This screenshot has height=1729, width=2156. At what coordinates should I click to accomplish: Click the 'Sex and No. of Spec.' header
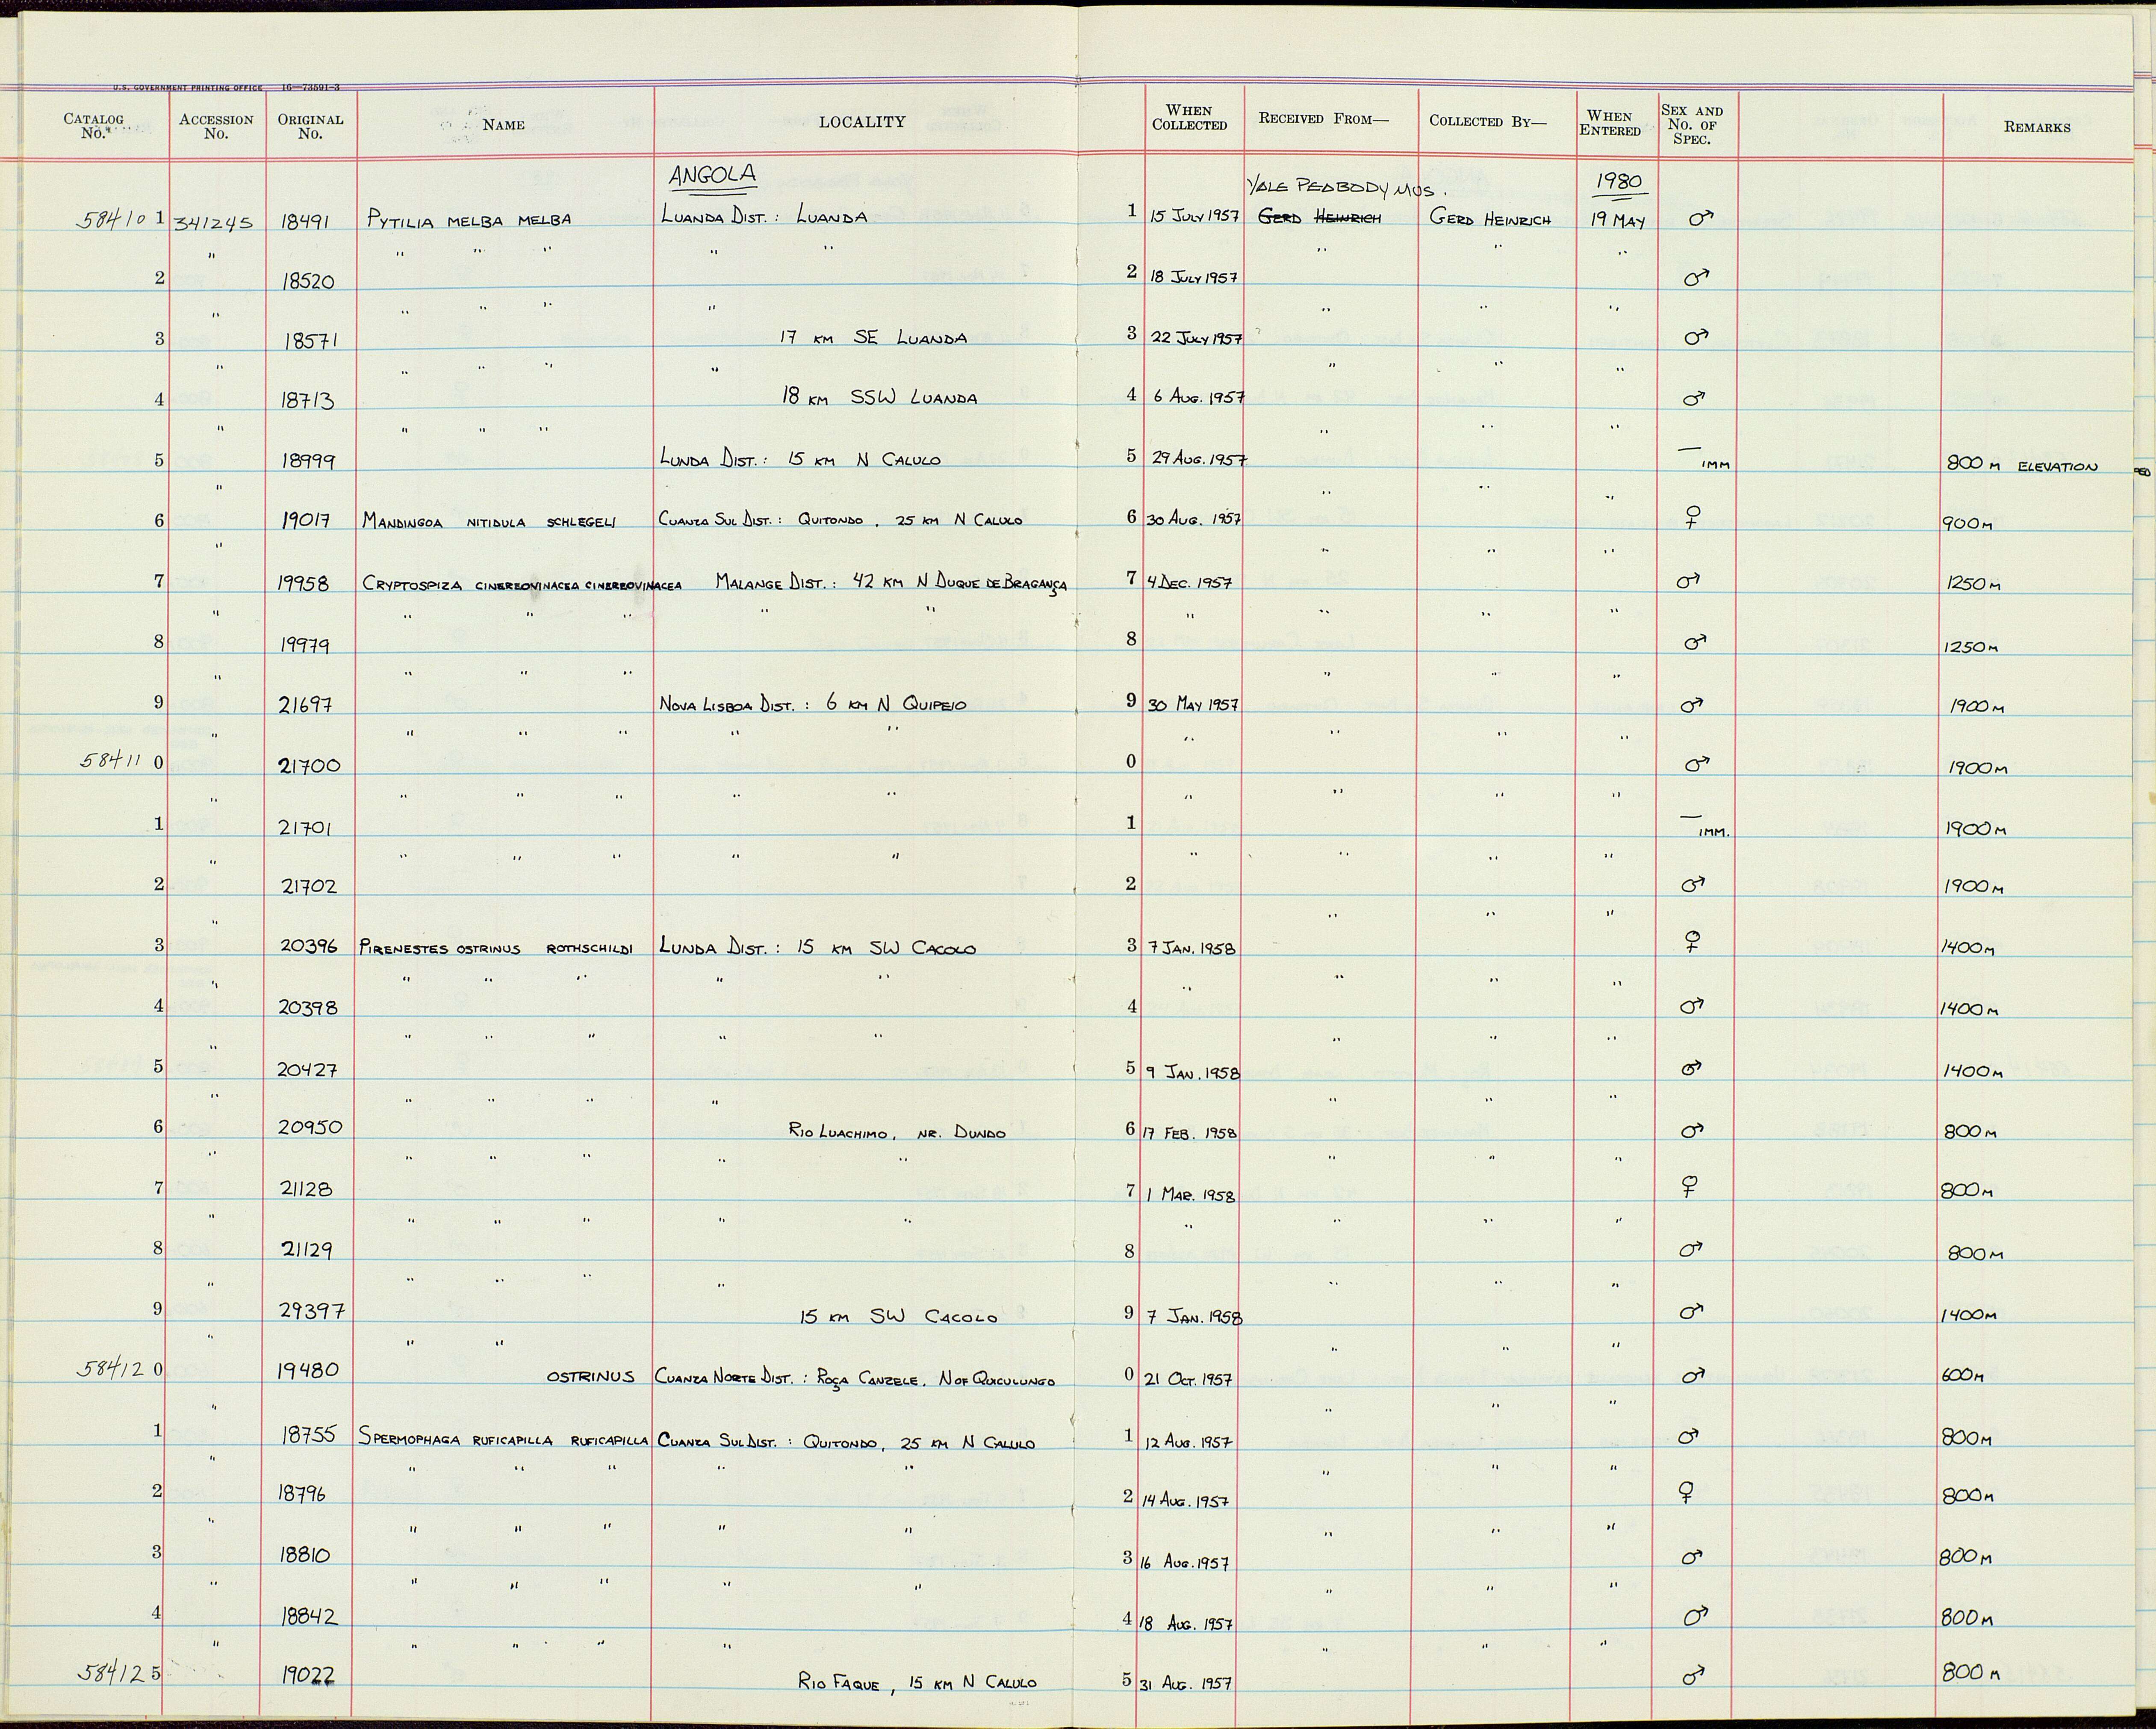coord(1692,125)
